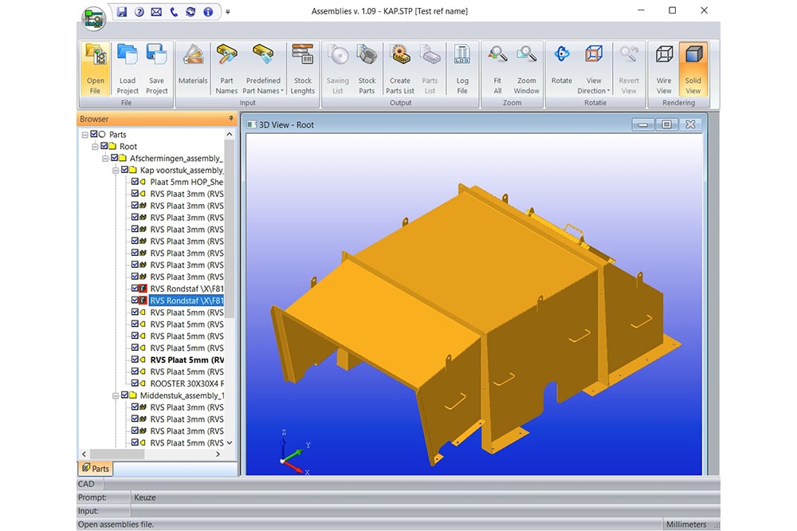Collapse the Middenstuk_assembly tree node
The image size is (797, 531).
tap(115, 395)
